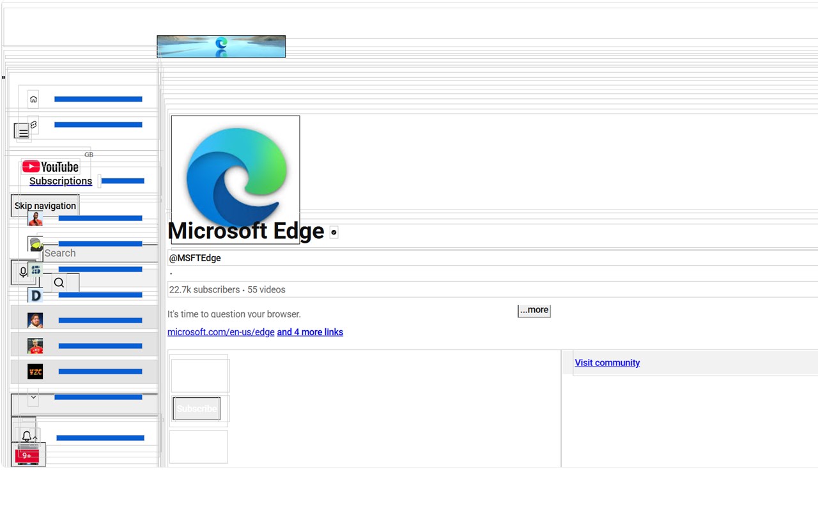The height and width of the screenshot is (511, 818).
Task: Open the notifications bell icon
Action: click(x=26, y=436)
